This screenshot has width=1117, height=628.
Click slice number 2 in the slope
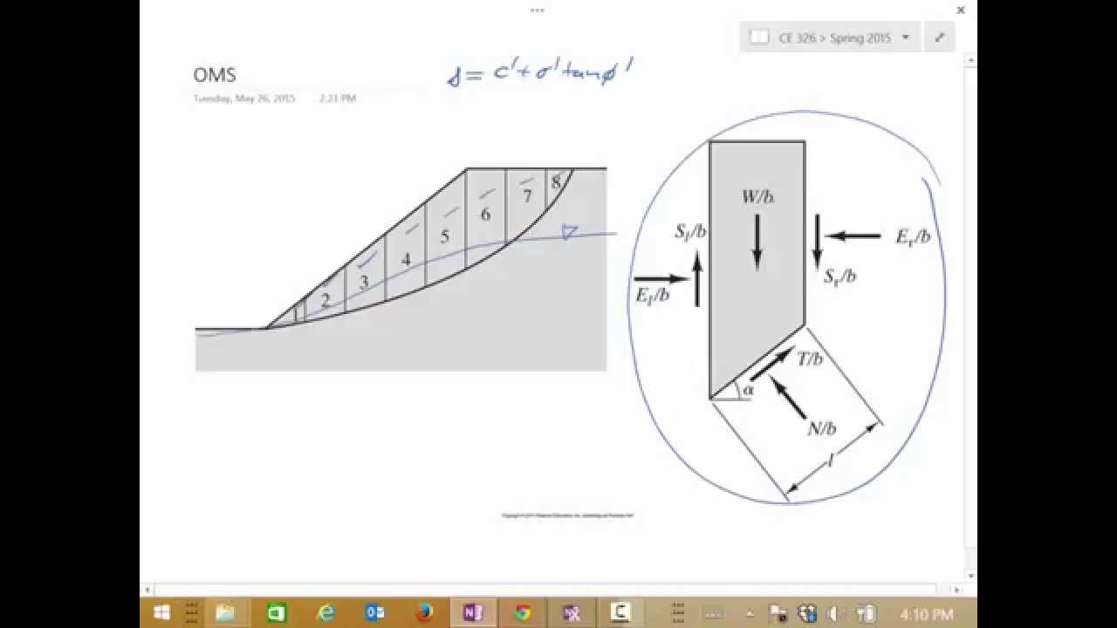(x=326, y=300)
